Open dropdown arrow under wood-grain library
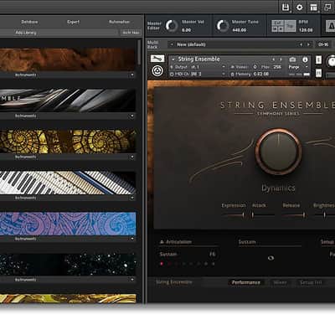The width and height of the screenshot is (335, 335). (x=132, y=75)
